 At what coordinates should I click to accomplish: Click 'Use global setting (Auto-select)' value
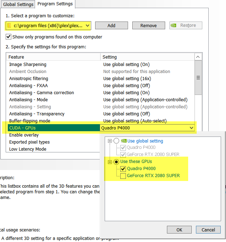click(x=135, y=121)
